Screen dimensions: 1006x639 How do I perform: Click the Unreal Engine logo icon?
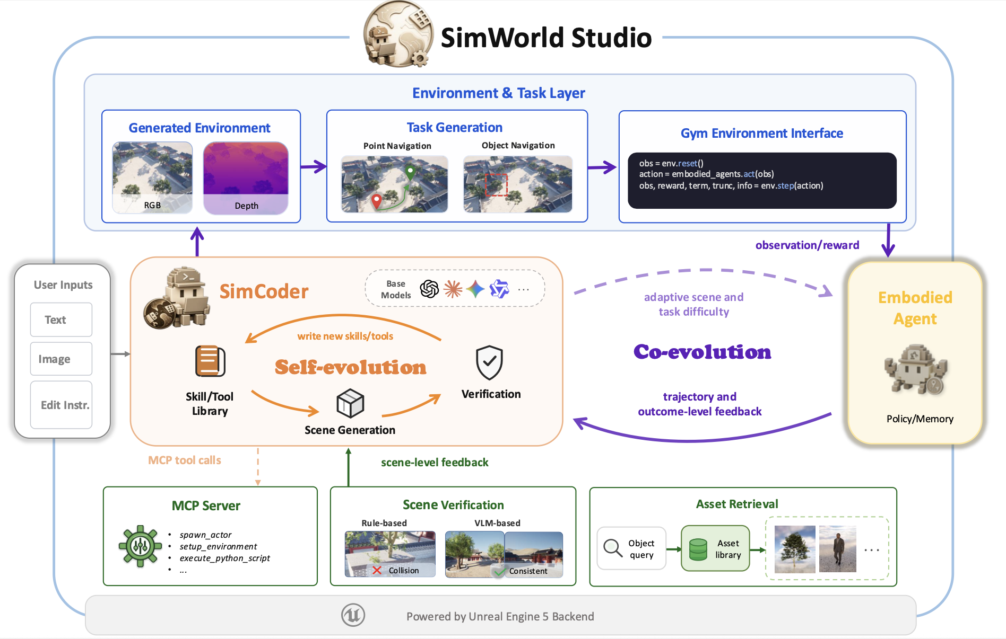pyautogui.click(x=353, y=615)
